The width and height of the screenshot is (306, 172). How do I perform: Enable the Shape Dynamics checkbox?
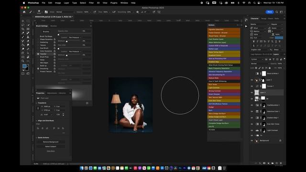[x=38, y=39]
